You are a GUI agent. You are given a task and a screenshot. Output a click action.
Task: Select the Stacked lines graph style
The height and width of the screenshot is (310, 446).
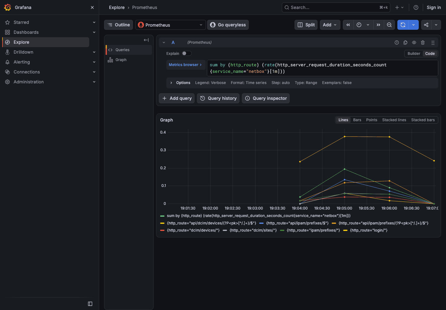point(394,120)
